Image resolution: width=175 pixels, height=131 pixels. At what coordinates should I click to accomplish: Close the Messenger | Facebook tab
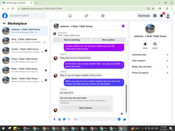[x=31, y=3]
